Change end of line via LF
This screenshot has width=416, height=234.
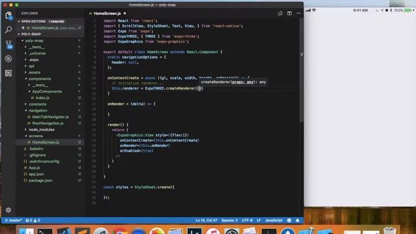point(259,220)
